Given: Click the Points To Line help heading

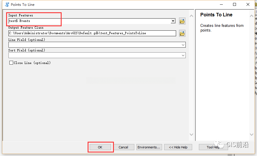Looking at the screenshot, I should (x=216, y=15).
